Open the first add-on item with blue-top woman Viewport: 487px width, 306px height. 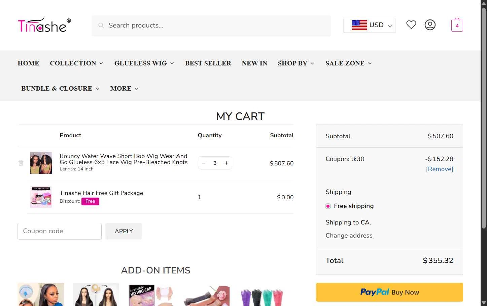pos(41,294)
